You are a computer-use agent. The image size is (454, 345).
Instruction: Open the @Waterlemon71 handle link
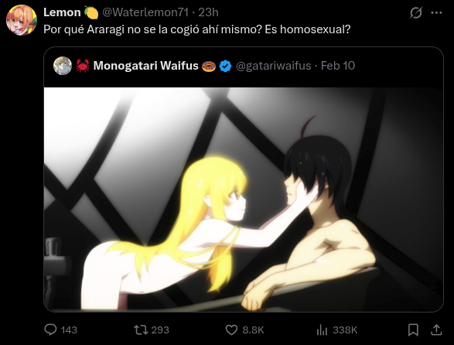tap(145, 12)
